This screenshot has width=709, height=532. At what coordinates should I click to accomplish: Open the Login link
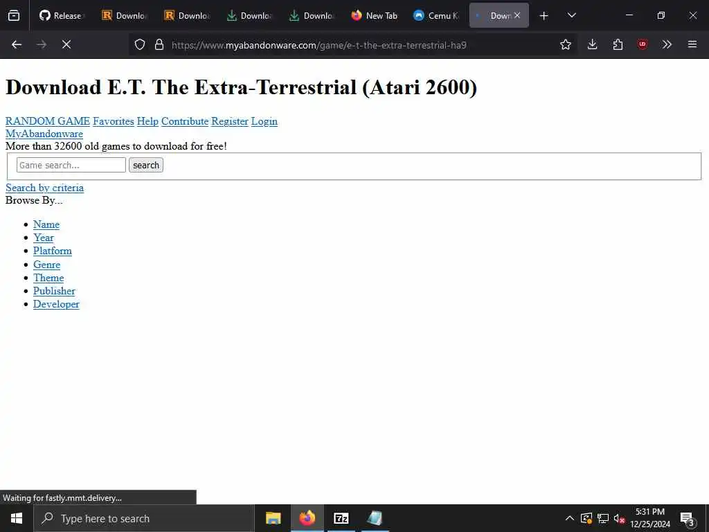point(264,121)
